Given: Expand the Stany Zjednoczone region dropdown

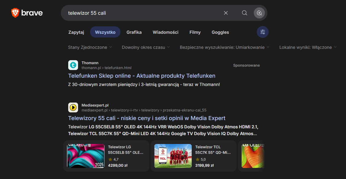Looking at the screenshot, I should [90, 47].
